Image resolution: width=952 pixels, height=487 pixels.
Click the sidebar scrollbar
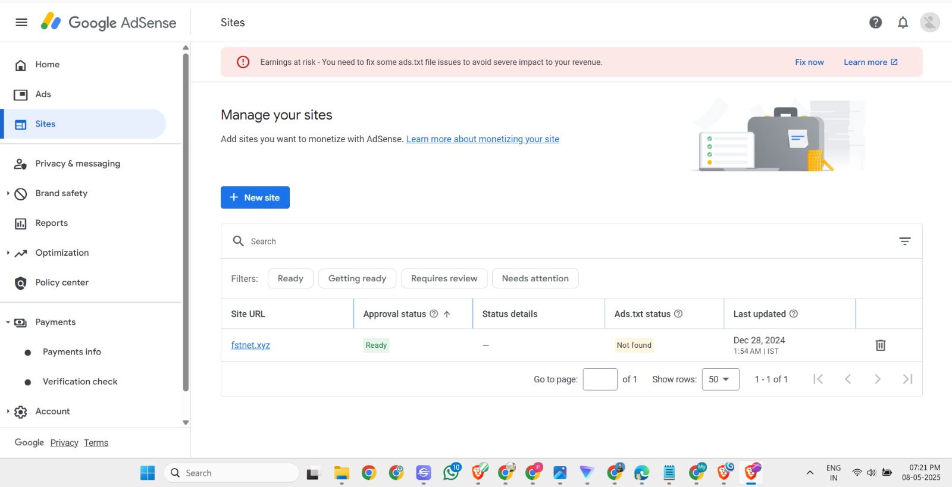186,222
